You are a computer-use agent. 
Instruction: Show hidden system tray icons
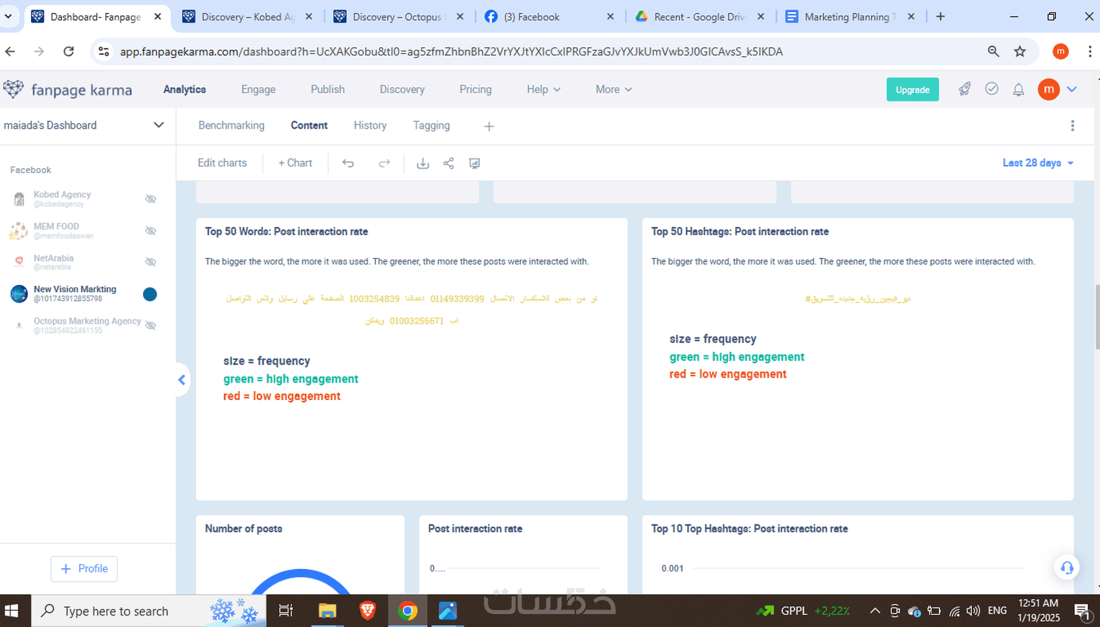[875, 611]
